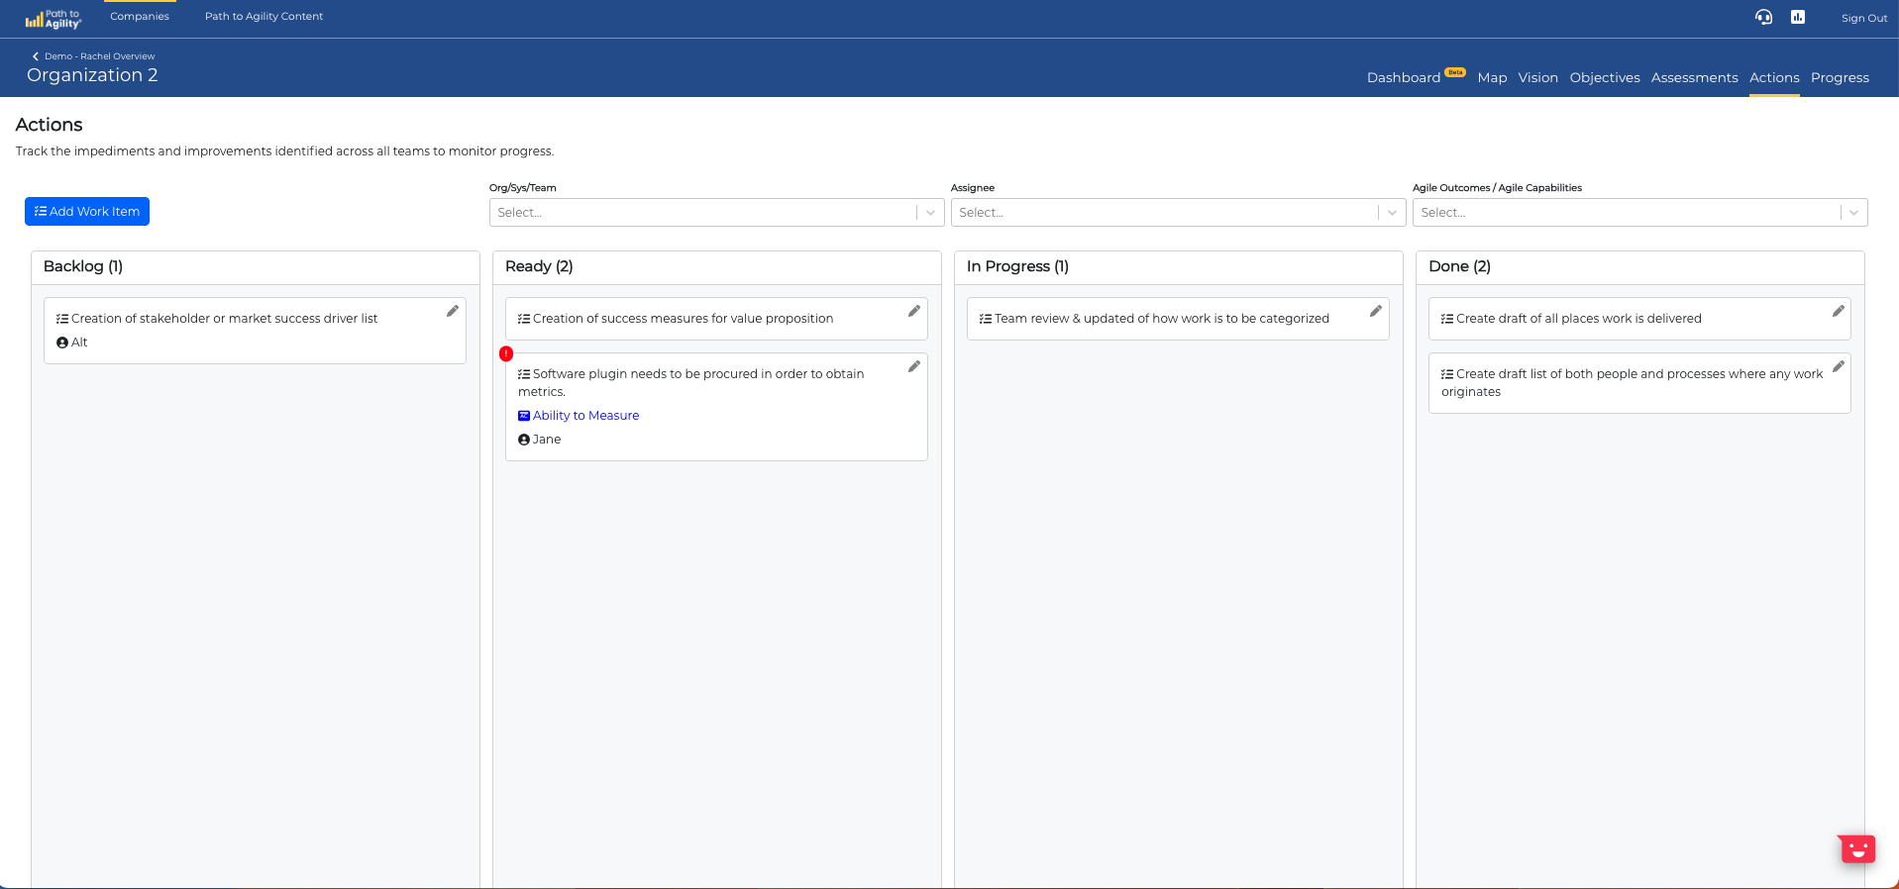Click the headset support icon

(x=1763, y=17)
